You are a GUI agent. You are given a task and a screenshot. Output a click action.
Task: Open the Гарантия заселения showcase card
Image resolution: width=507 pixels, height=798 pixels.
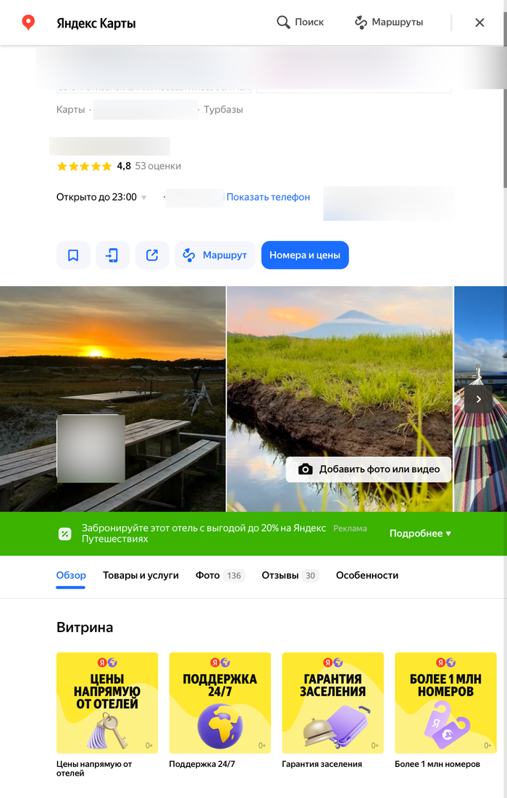[333, 703]
